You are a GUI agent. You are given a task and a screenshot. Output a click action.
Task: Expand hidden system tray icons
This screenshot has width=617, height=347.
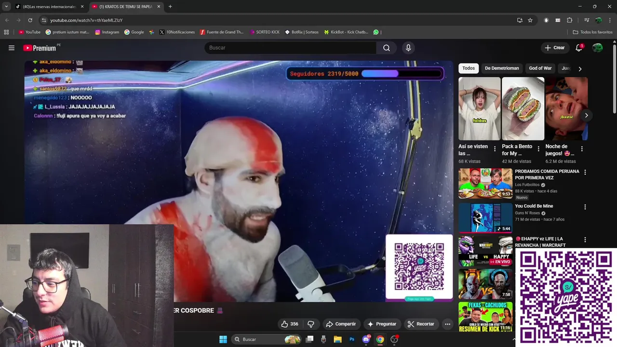[514, 339]
